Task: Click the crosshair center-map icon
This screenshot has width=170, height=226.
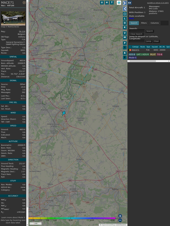Action: point(125,14)
